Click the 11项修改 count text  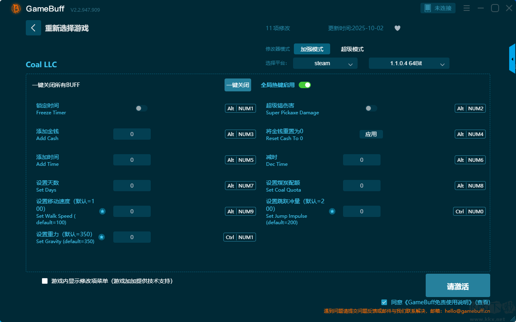[278, 28]
